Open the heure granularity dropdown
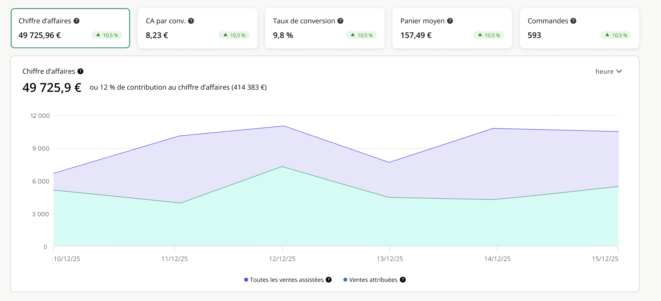Screen dimensions: 661x301 (x=604, y=71)
